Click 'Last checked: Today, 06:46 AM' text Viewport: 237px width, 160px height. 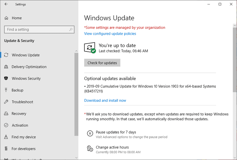click(123, 51)
